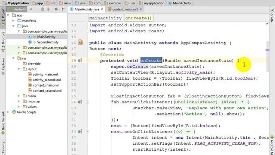
Task: Click the user breadcrumb
Action: 130,3
